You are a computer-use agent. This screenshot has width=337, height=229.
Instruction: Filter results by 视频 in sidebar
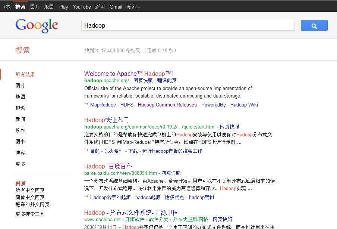pyautogui.click(x=20, y=108)
